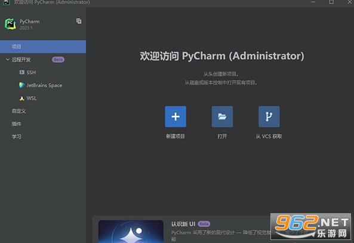Open the JetBrains Space entry
The image size is (354, 243).
coord(44,85)
